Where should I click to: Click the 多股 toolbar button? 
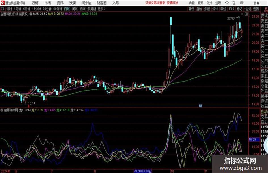pyautogui.click(x=207, y=9)
